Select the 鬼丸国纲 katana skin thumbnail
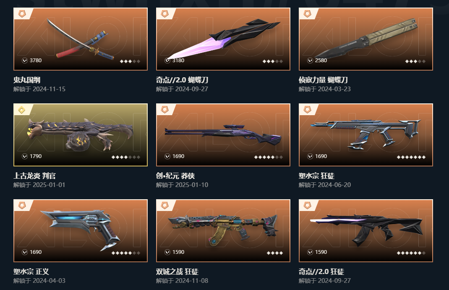449x290 pixels. click(x=81, y=39)
